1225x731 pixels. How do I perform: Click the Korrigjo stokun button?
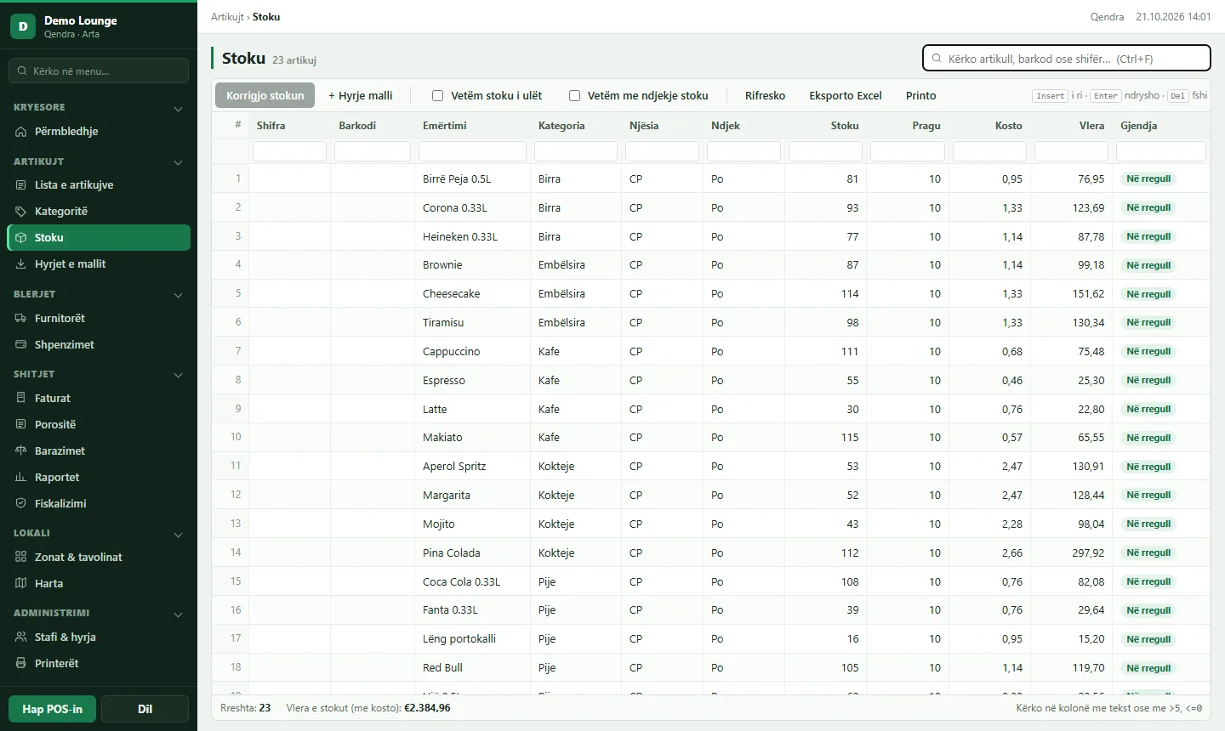tap(265, 95)
